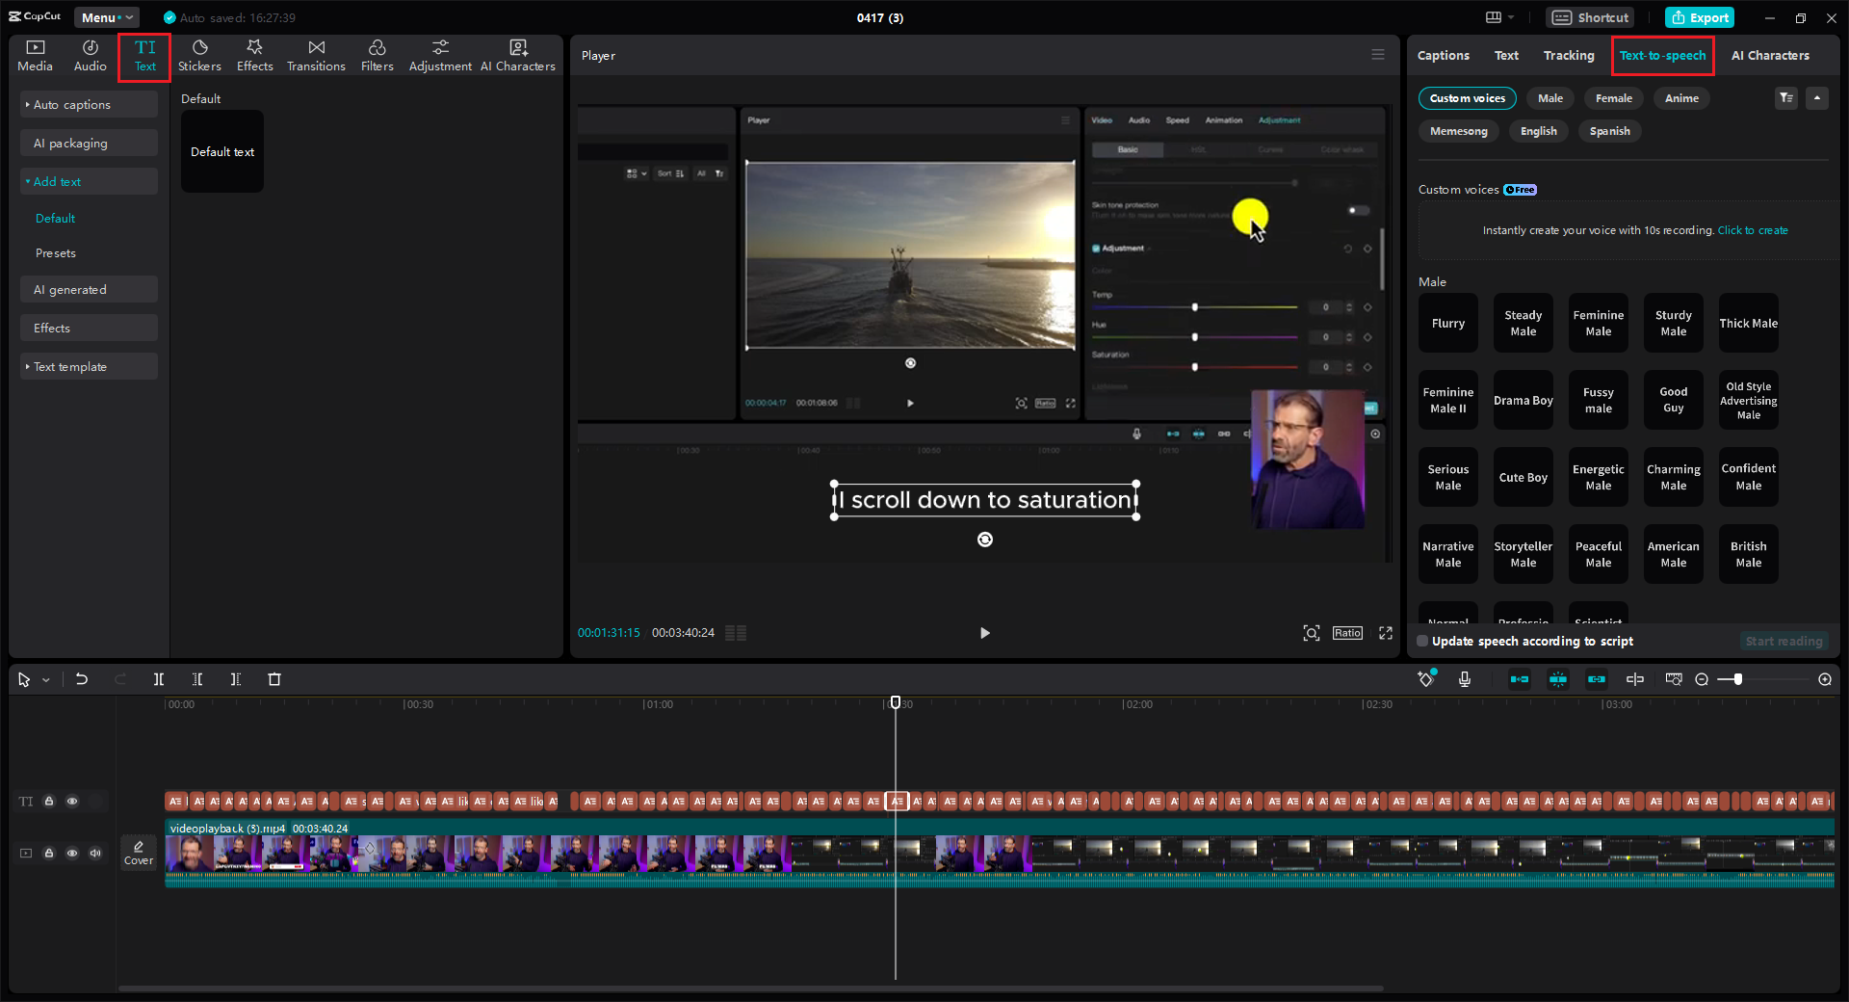The width and height of the screenshot is (1849, 1002).
Task: Switch to the Captions tab
Action: [1443, 56]
